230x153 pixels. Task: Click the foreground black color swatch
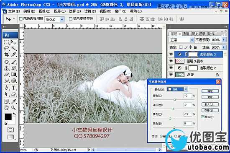pos(8,117)
